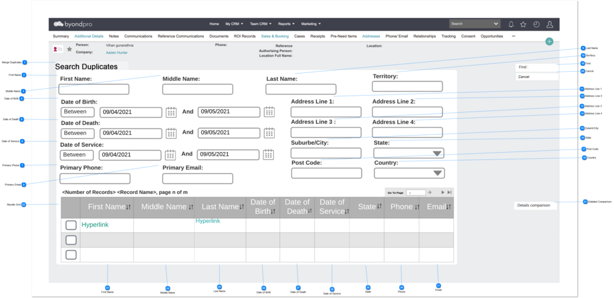The height and width of the screenshot is (298, 614).
Task: Click the Find button
Action: [x=537, y=67]
